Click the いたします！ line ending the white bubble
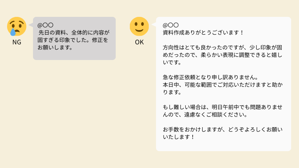 click(x=179, y=137)
